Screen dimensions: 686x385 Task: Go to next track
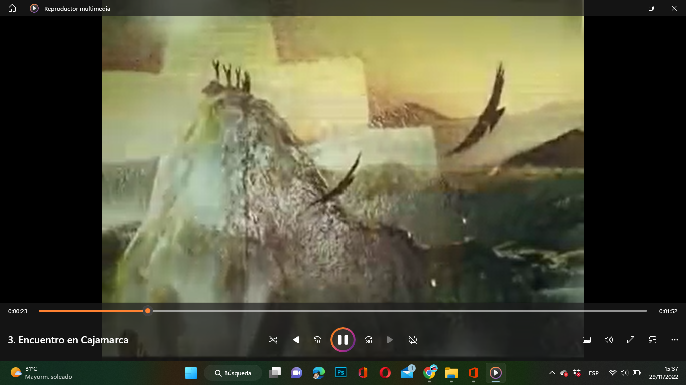(391, 340)
